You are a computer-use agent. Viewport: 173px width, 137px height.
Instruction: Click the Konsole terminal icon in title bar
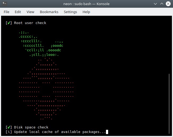pos(5,3)
